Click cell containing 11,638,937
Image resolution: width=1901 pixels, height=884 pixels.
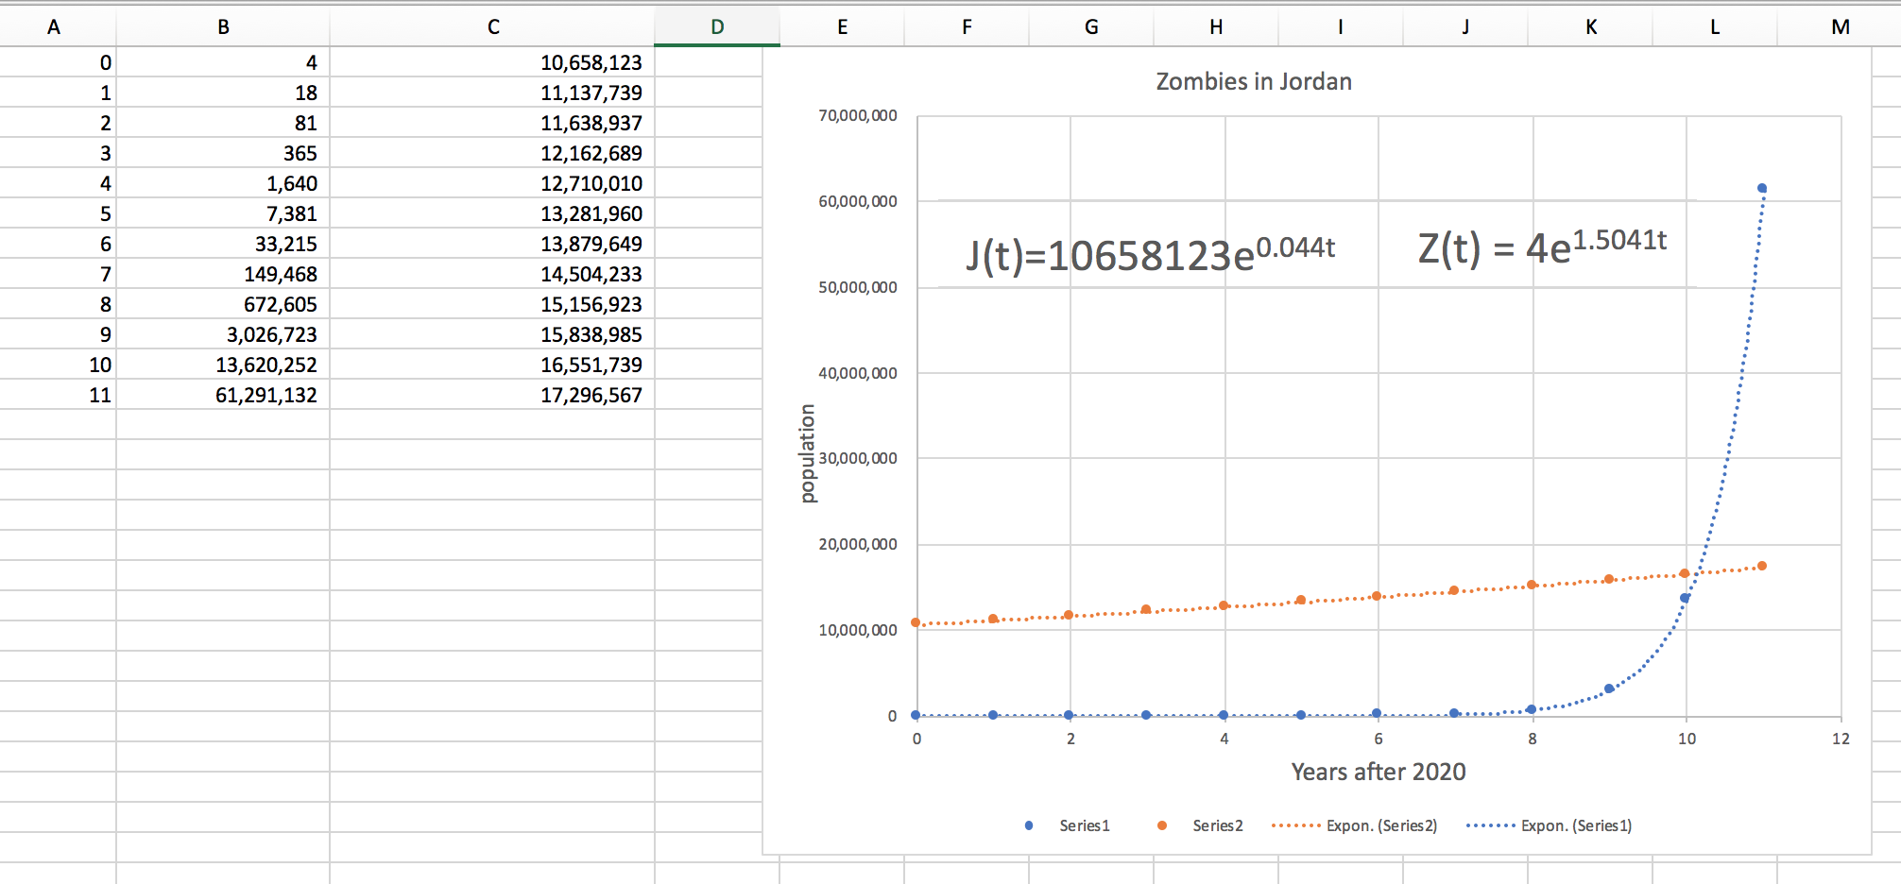[x=492, y=123]
